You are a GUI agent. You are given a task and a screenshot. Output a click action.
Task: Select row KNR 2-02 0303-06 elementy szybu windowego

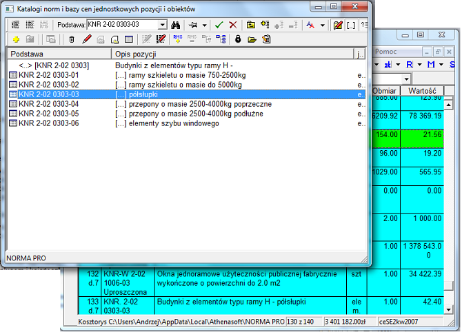(49, 123)
